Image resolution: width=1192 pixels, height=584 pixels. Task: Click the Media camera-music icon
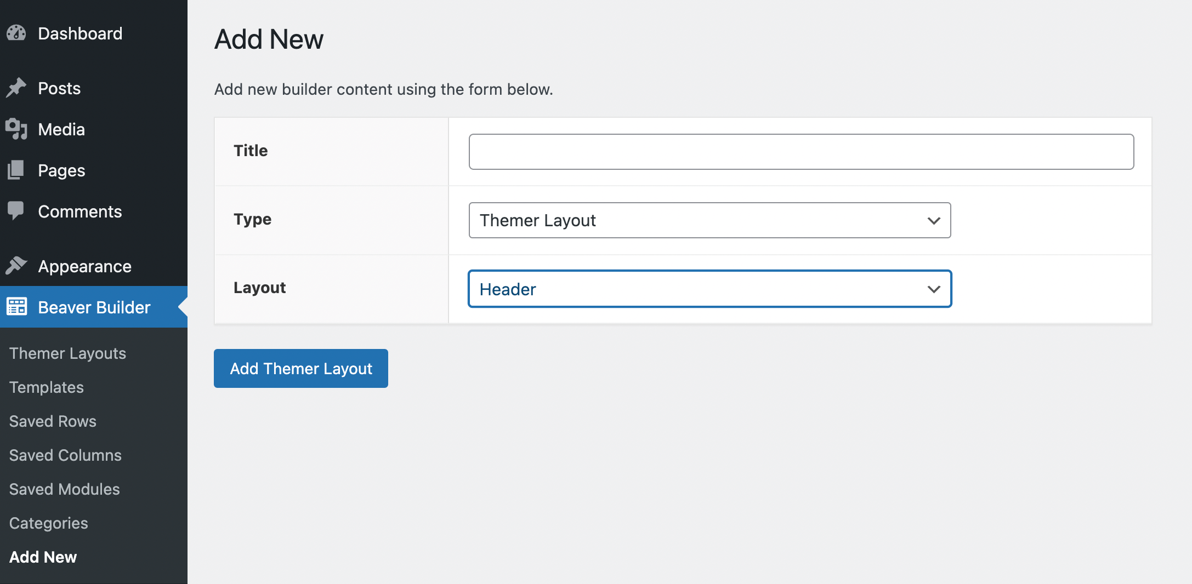(x=16, y=129)
